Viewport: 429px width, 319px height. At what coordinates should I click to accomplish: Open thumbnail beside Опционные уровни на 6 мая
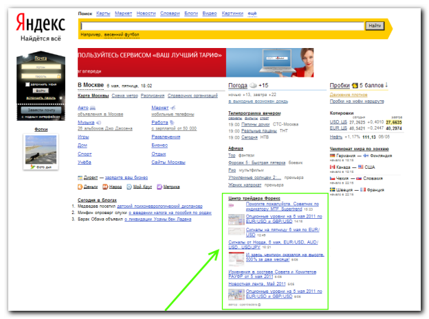click(x=236, y=220)
